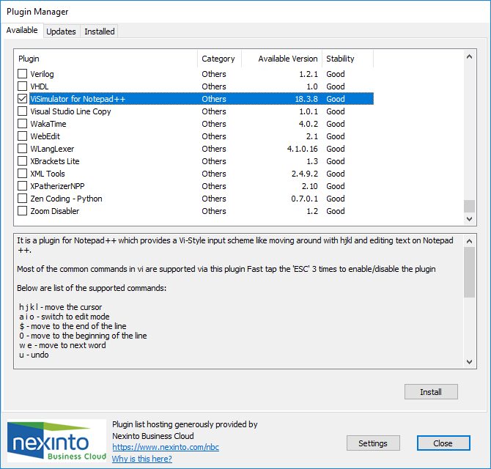491x469 pixels.
Task: Click version 2.4.9.2 of XML Tools
Action: pyautogui.click(x=305, y=174)
